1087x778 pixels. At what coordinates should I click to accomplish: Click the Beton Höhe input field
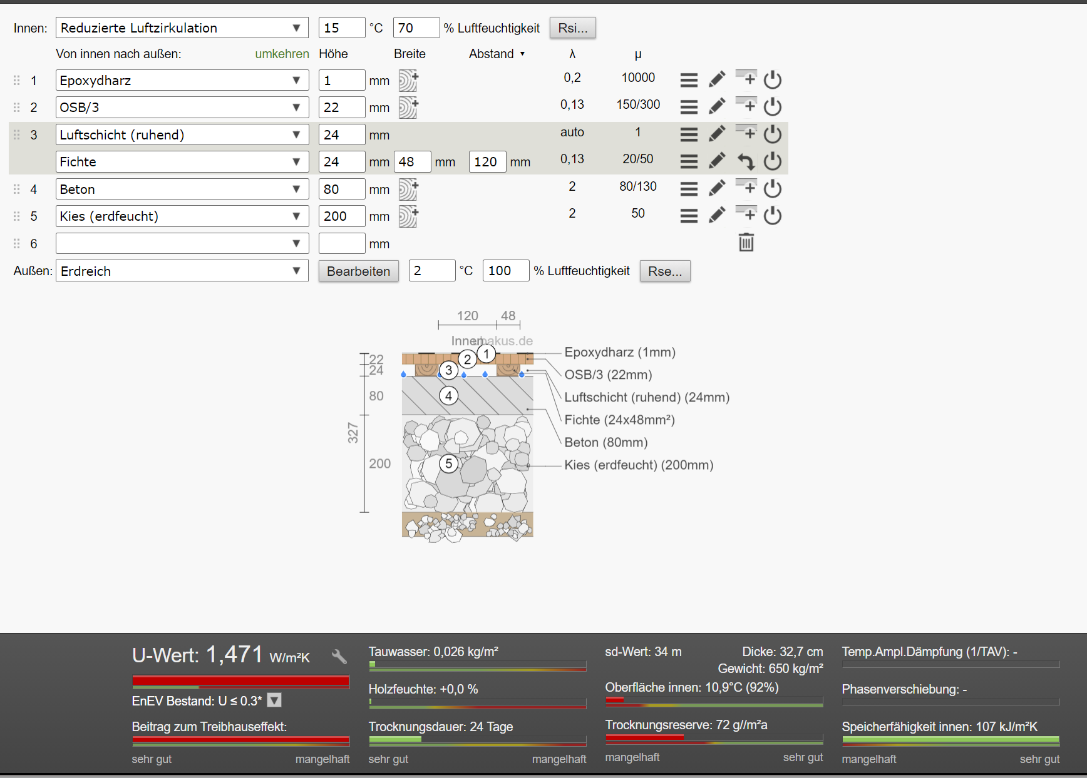tap(342, 189)
